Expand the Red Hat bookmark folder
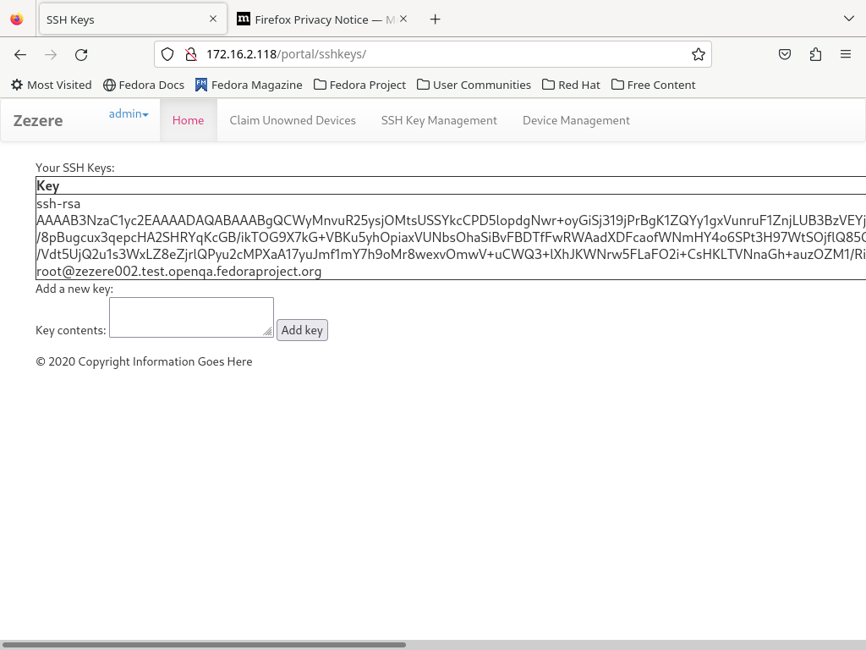This screenshot has width=866, height=650. point(571,85)
